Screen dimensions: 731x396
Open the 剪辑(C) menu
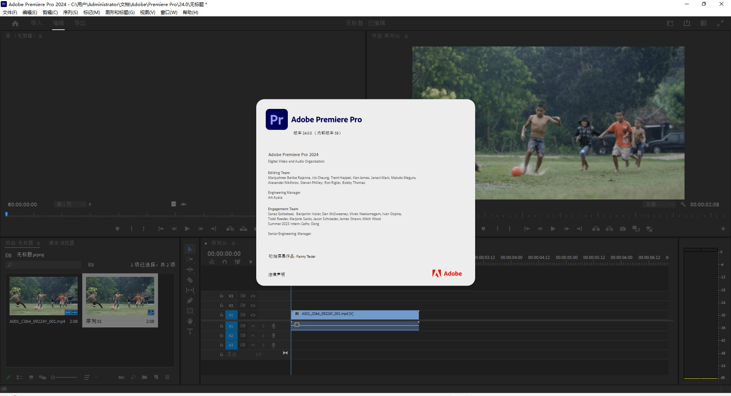(50, 13)
